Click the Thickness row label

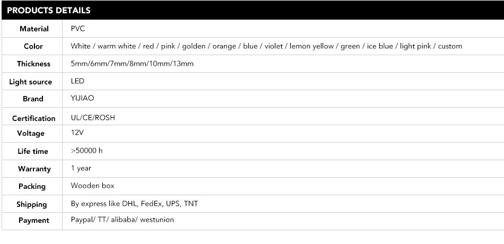click(33, 64)
